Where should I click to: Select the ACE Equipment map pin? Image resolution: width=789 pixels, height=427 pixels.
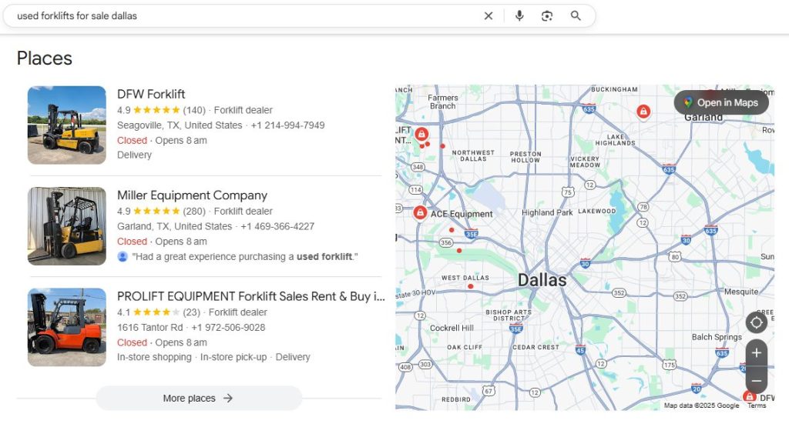click(420, 212)
